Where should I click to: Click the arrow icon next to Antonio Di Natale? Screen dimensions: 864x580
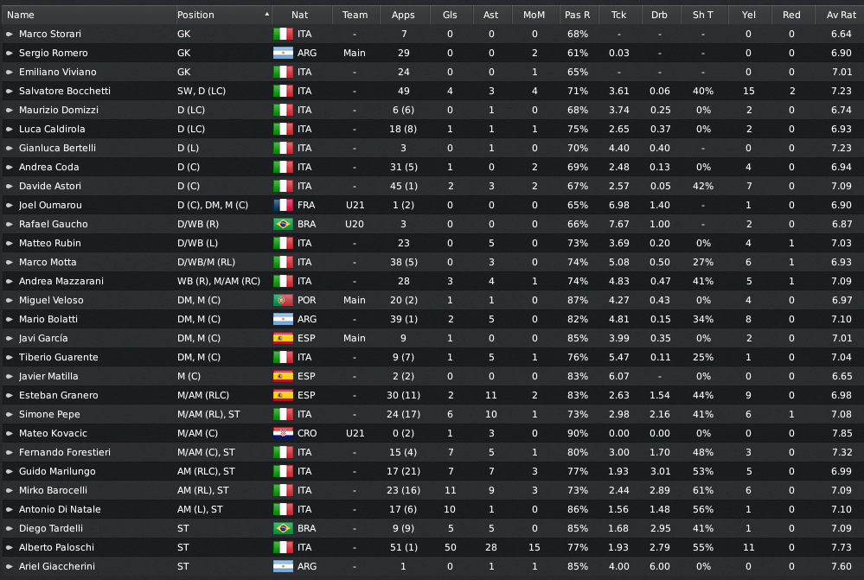coord(9,509)
